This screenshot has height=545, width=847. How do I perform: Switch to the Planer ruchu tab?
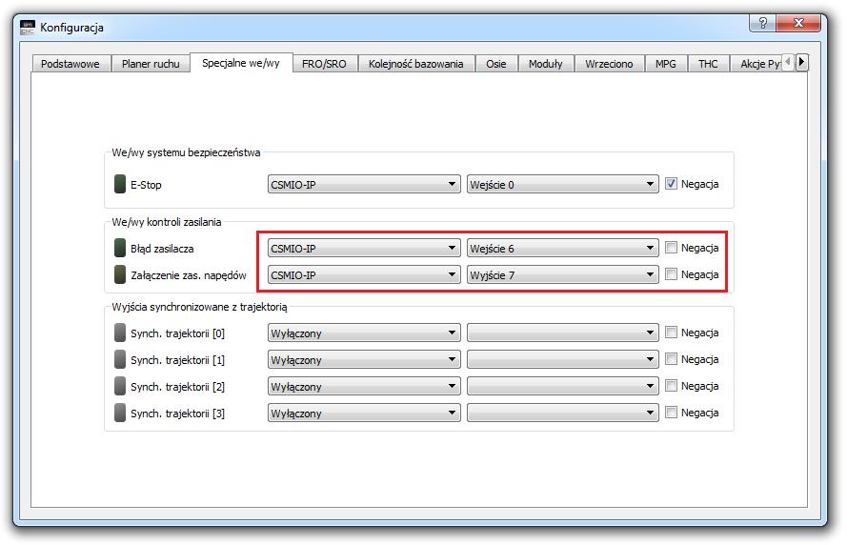click(151, 64)
